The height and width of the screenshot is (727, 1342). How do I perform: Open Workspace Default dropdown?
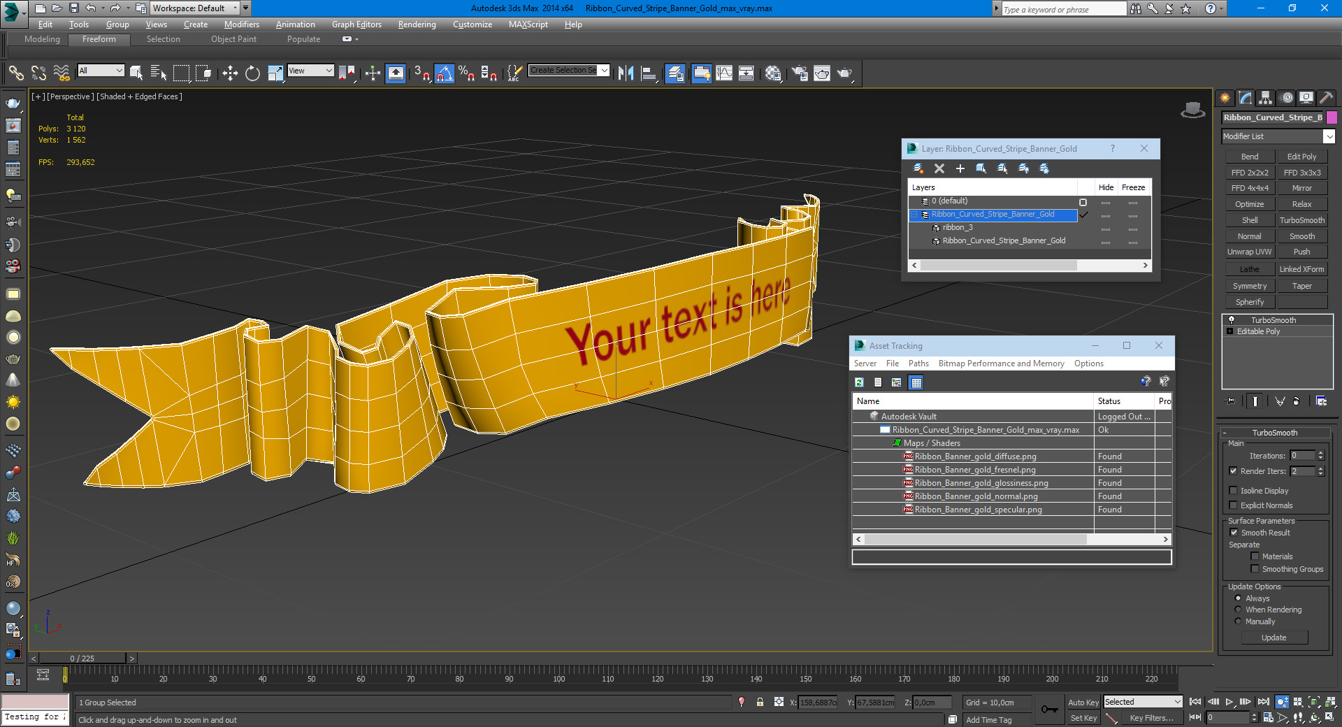pyautogui.click(x=195, y=8)
